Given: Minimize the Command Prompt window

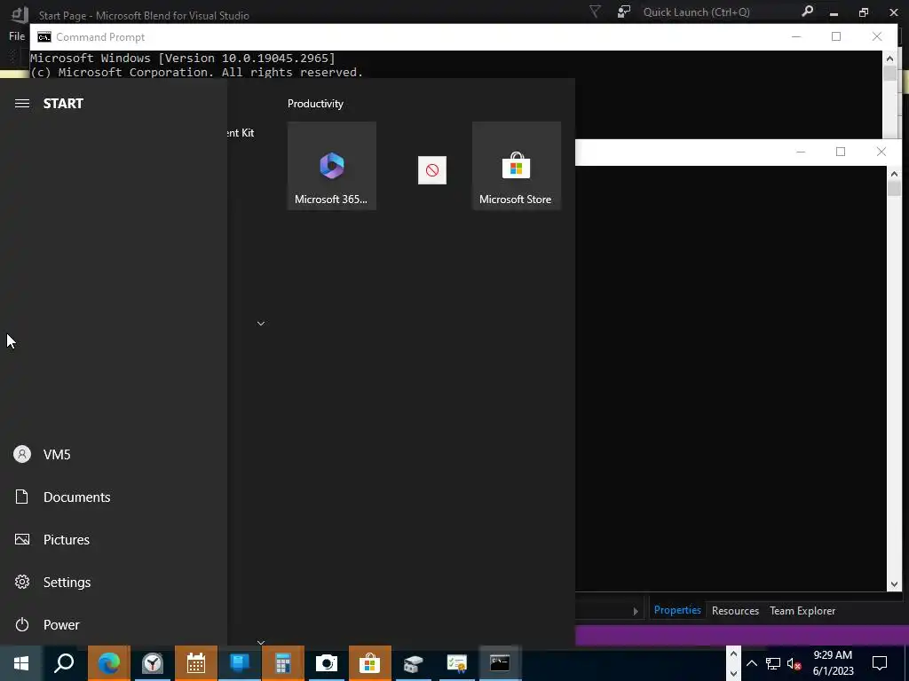Looking at the screenshot, I should (x=796, y=36).
